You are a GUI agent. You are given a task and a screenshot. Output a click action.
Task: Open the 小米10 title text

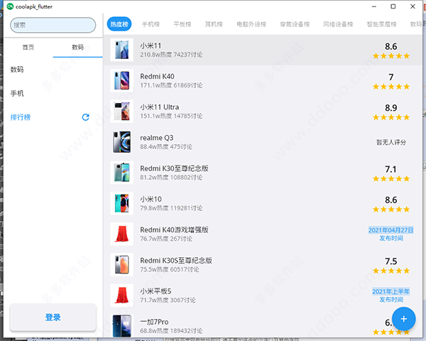[151, 200]
